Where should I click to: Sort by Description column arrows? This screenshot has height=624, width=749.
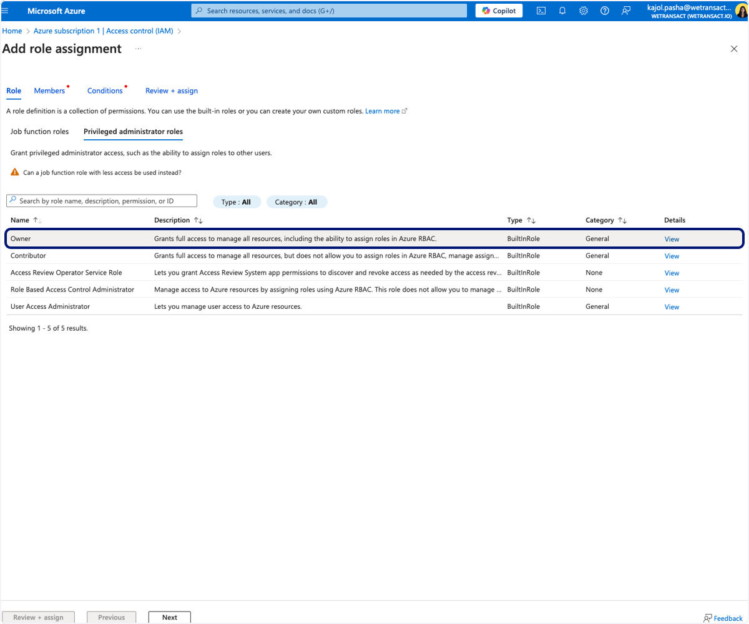[198, 220]
